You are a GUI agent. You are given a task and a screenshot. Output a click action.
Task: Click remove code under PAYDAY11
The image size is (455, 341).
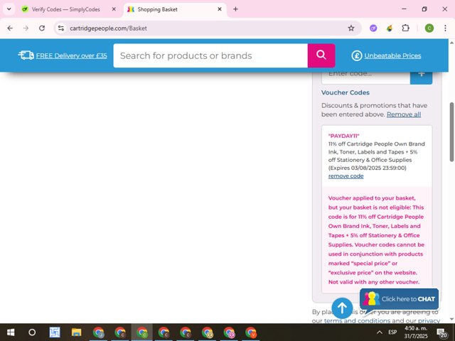346,175
